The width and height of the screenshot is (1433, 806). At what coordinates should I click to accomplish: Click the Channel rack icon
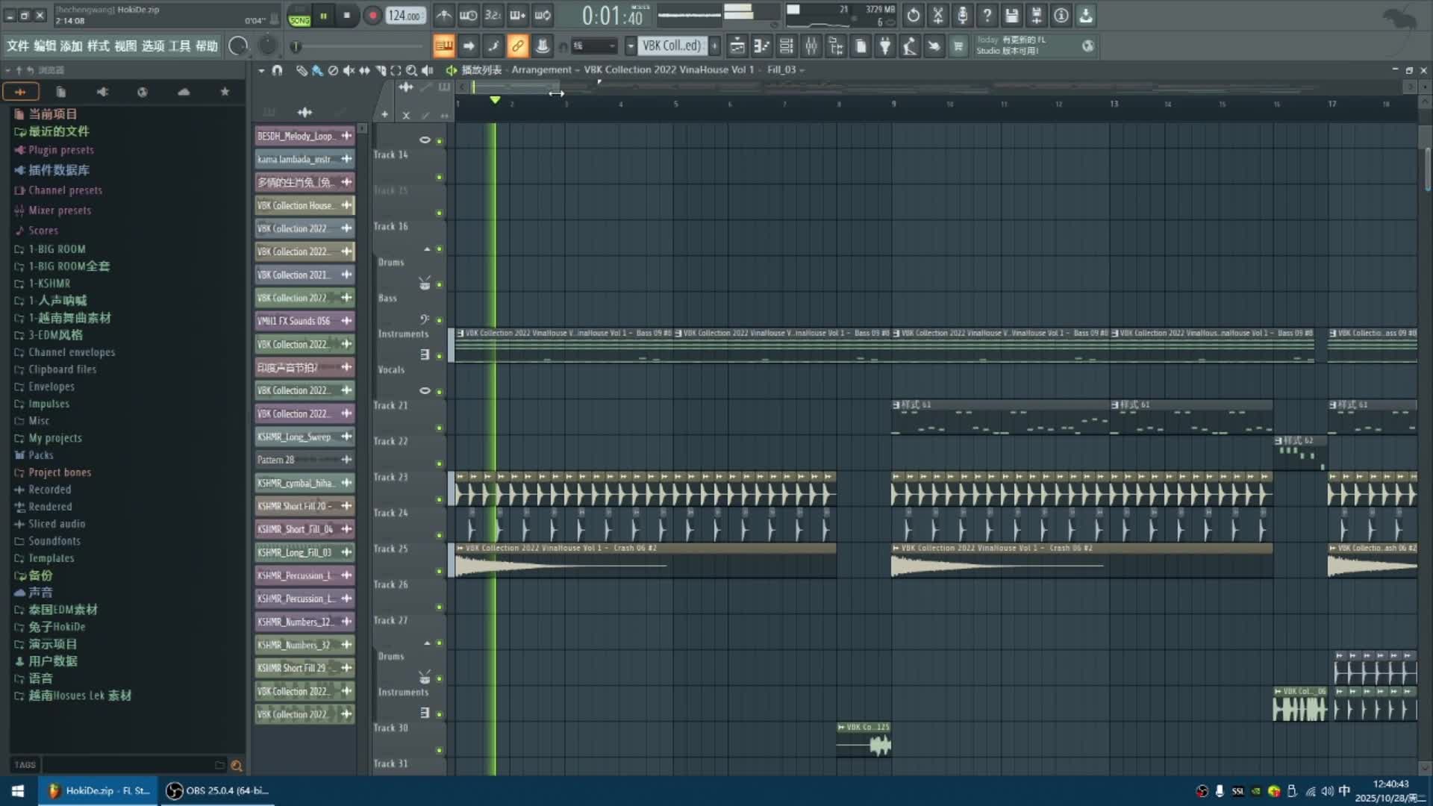pos(786,46)
